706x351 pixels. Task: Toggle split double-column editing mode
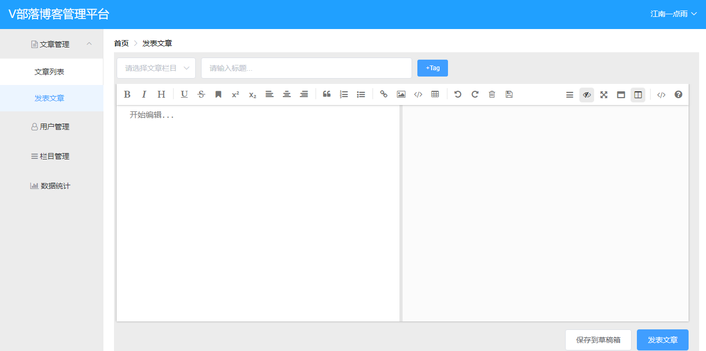point(638,95)
